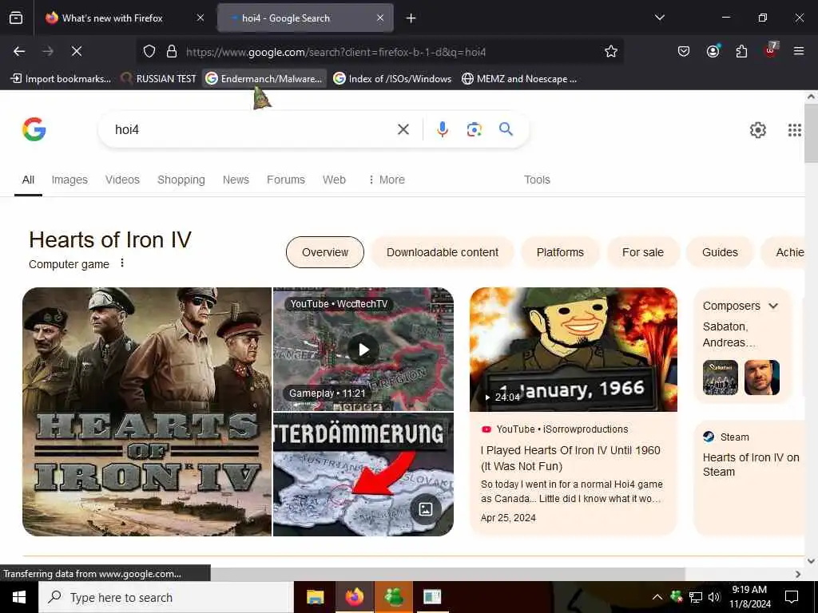Submit search with magnifier icon
This screenshot has height=613, width=818.
[x=506, y=129]
